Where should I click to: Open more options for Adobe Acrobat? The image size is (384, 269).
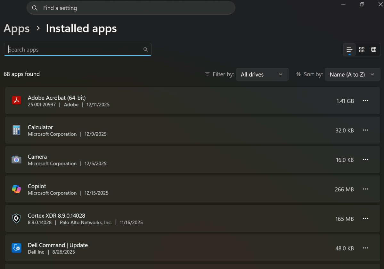point(365,101)
